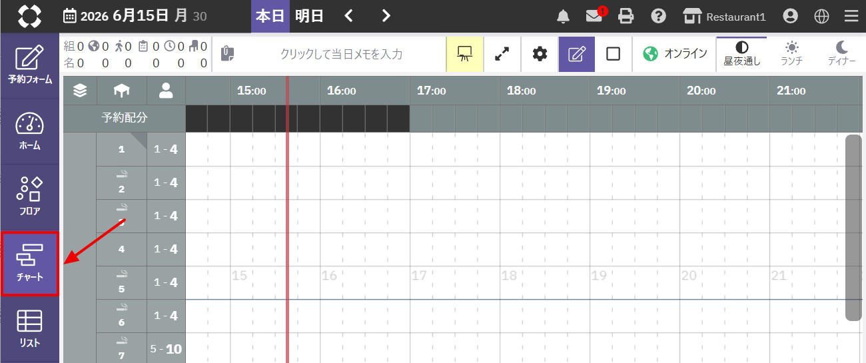Click the 20:00 time header
Image resolution: width=866 pixels, height=363 pixels.
(701, 91)
